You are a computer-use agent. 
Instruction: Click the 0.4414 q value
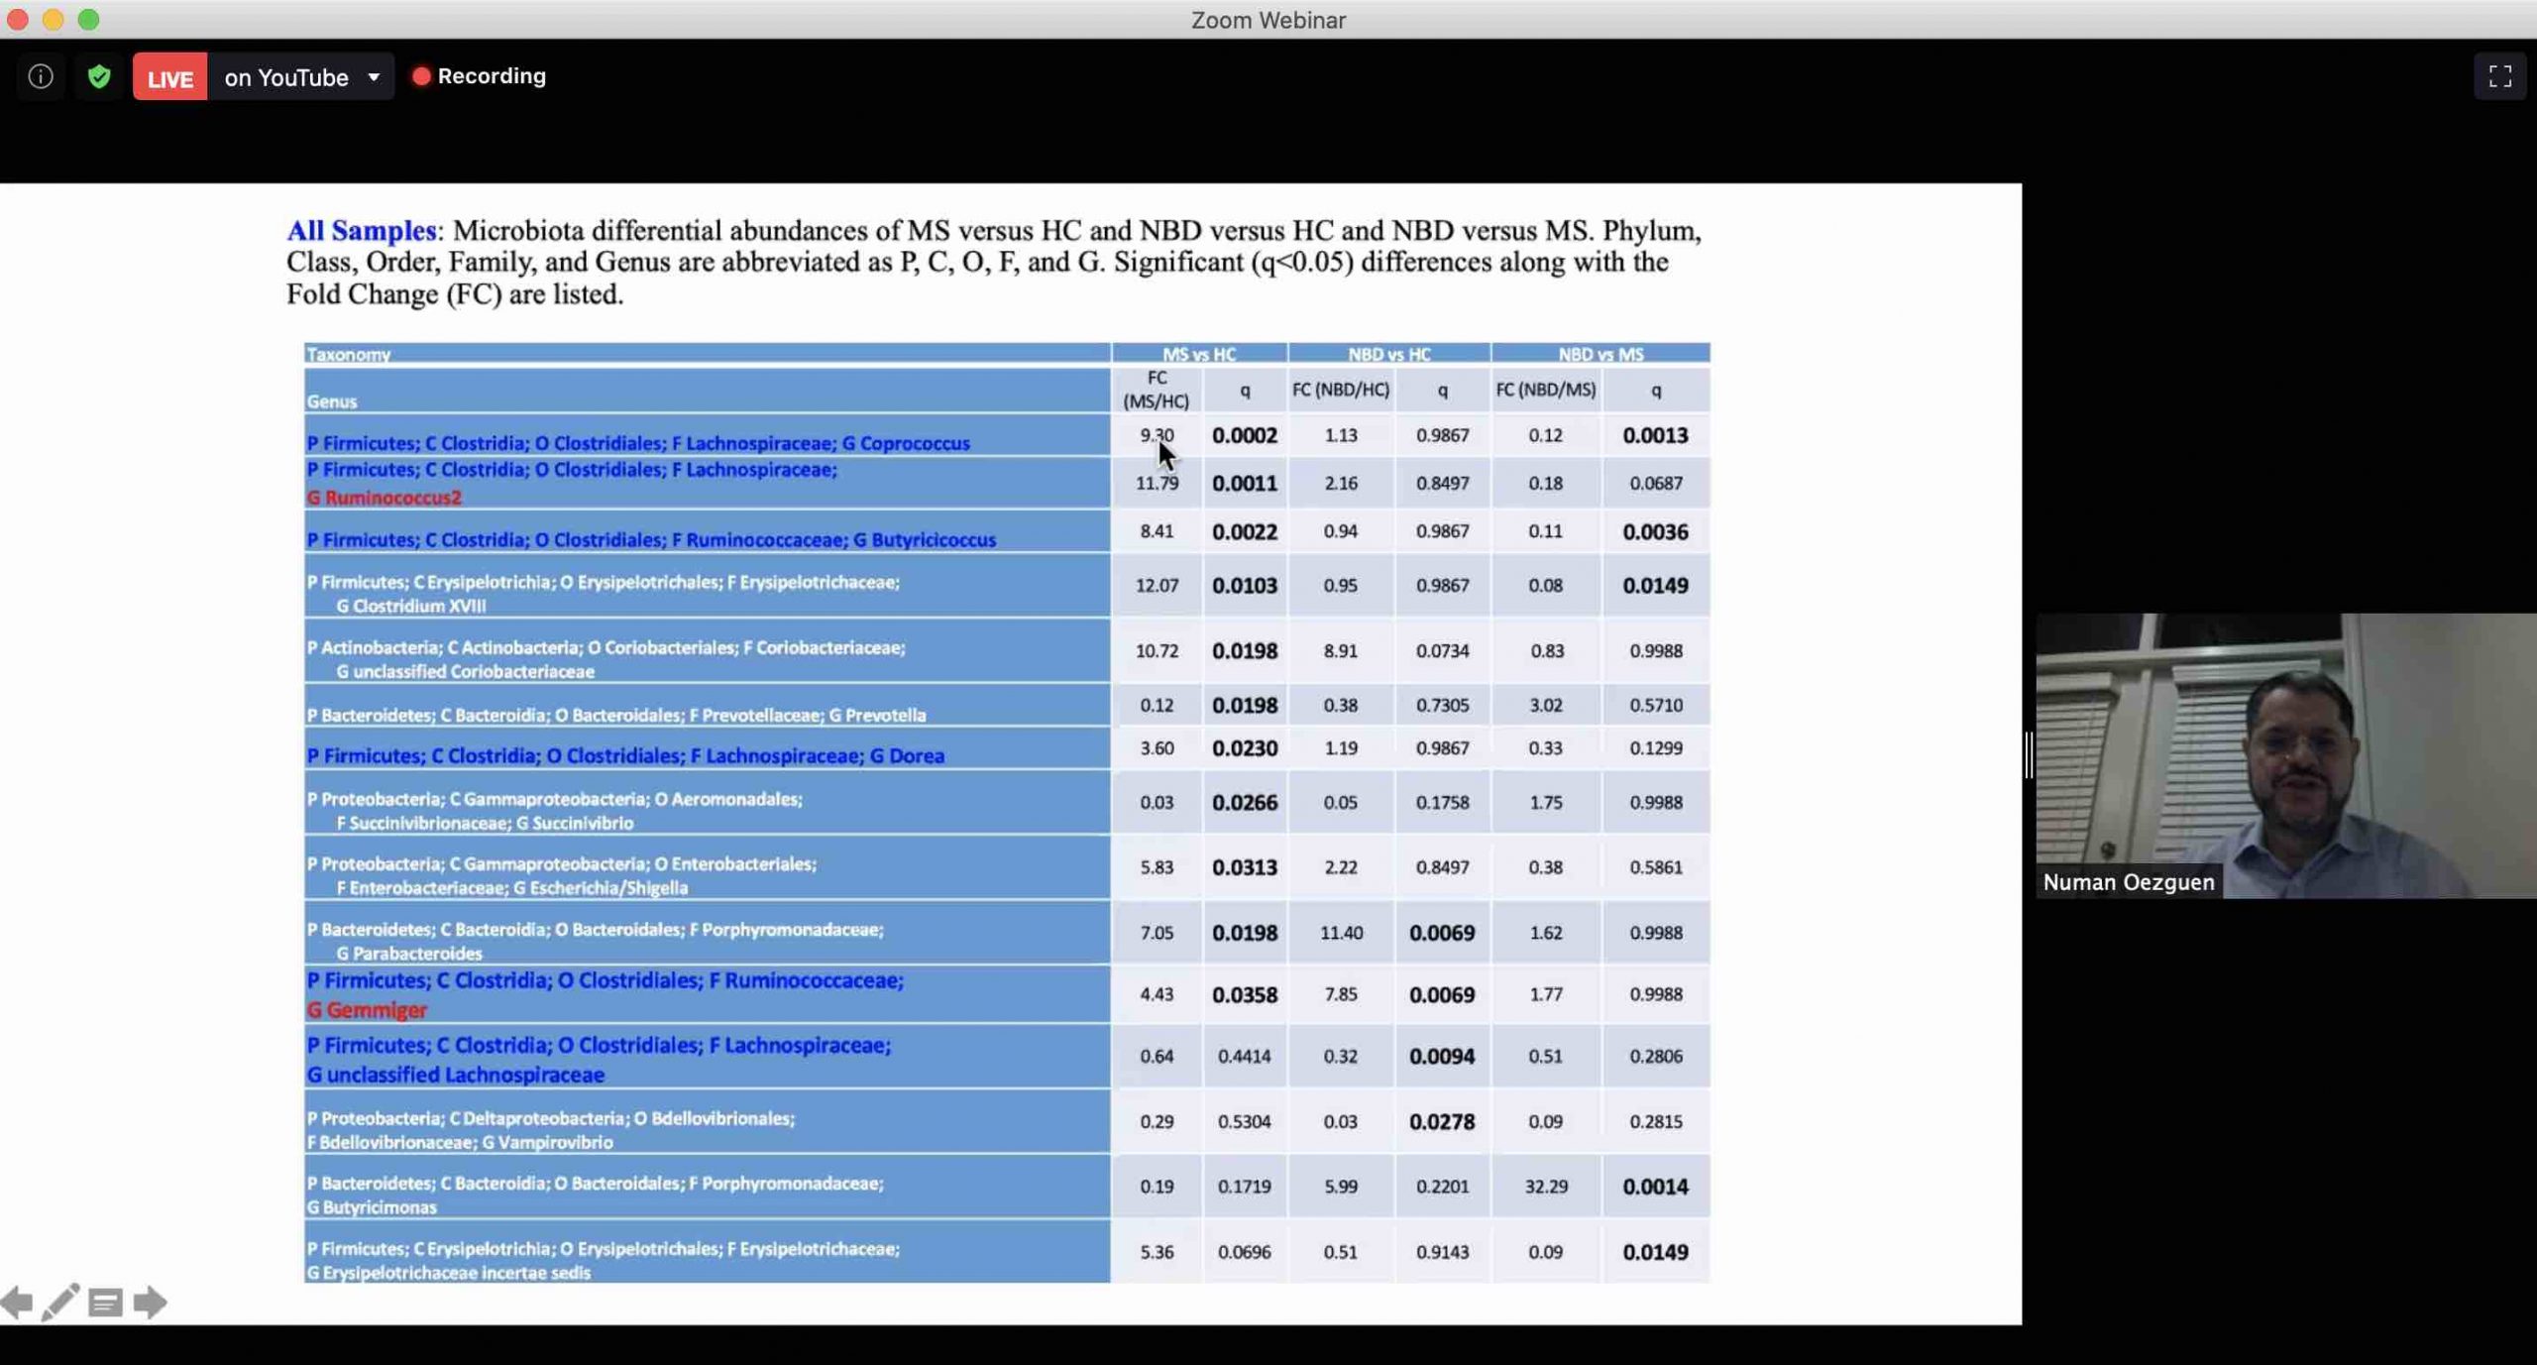[x=1244, y=1057]
